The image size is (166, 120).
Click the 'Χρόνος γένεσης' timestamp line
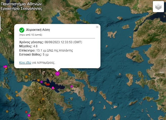tap(51, 42)
